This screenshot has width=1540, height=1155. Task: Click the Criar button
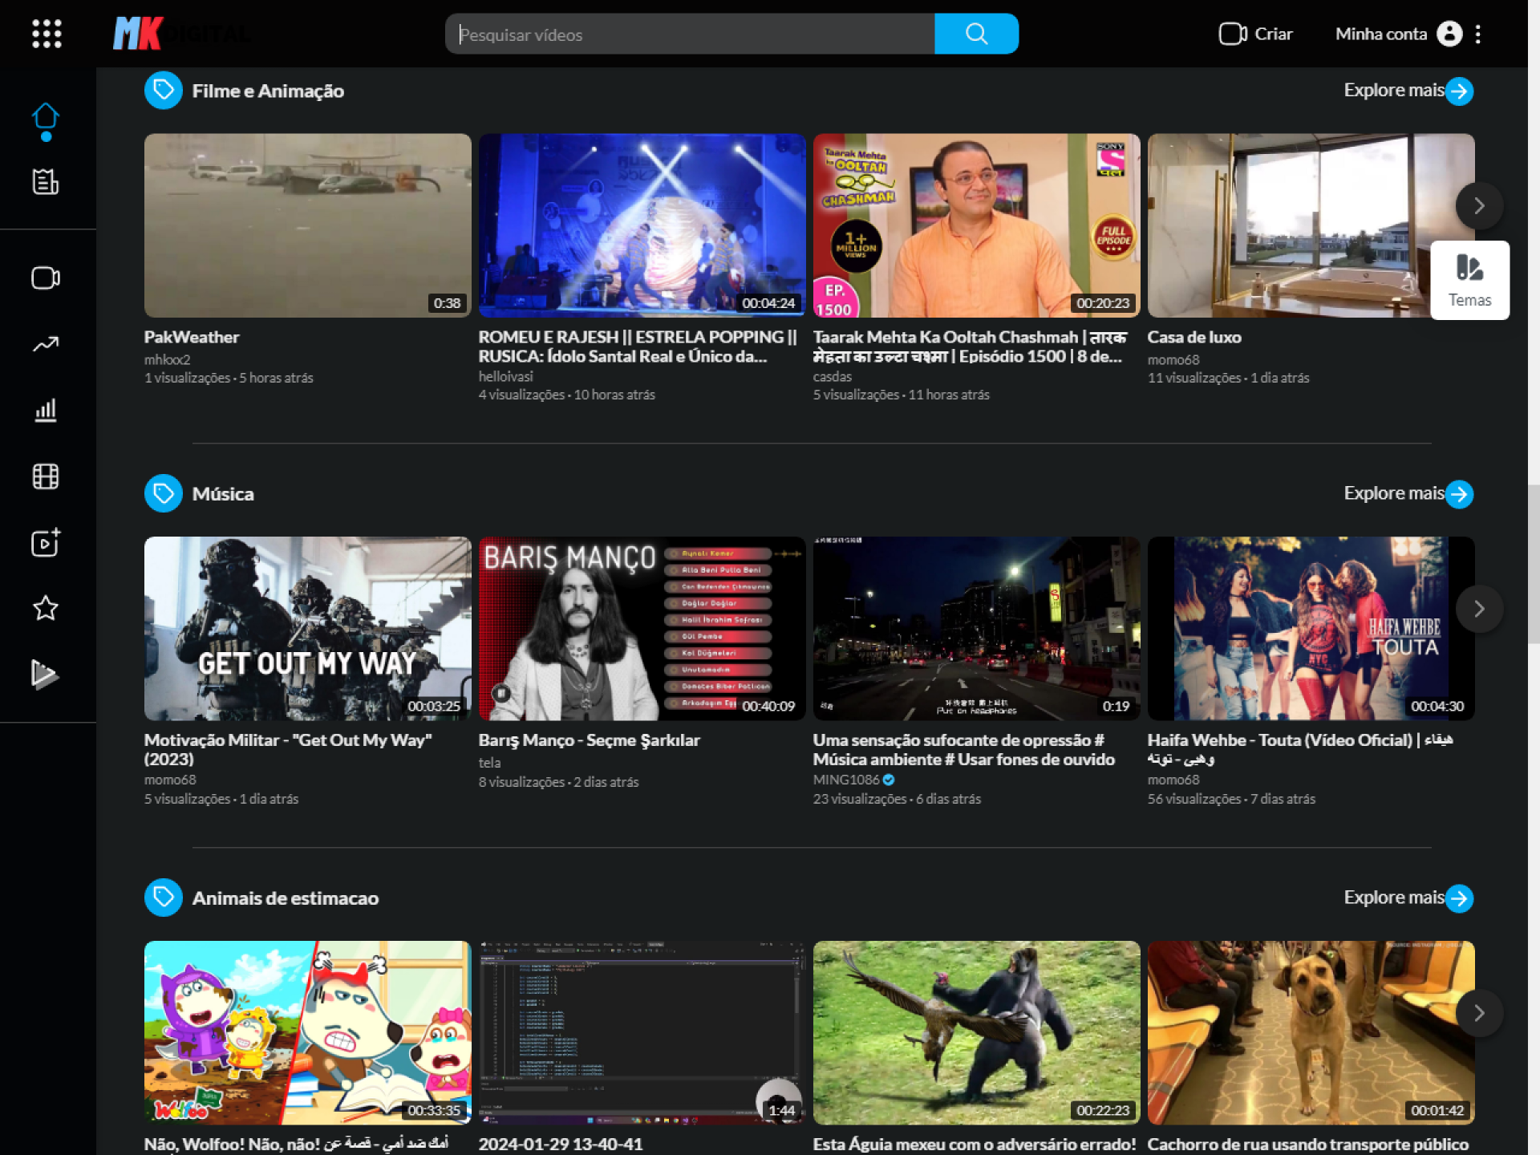1256,34
